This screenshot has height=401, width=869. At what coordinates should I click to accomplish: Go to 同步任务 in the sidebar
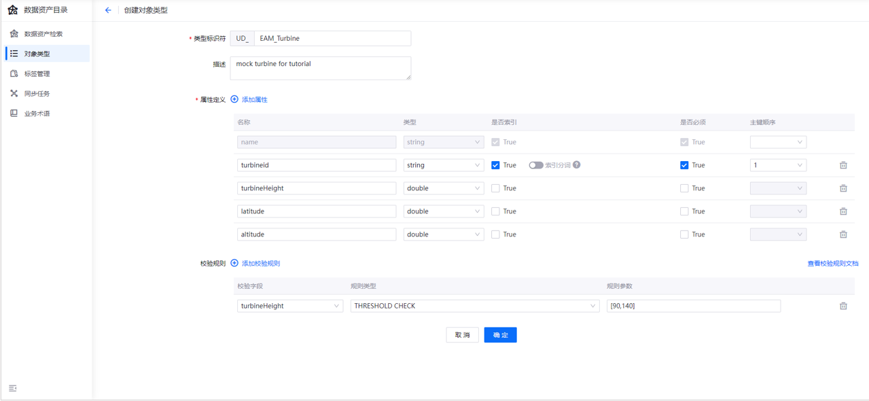[37, 94]
